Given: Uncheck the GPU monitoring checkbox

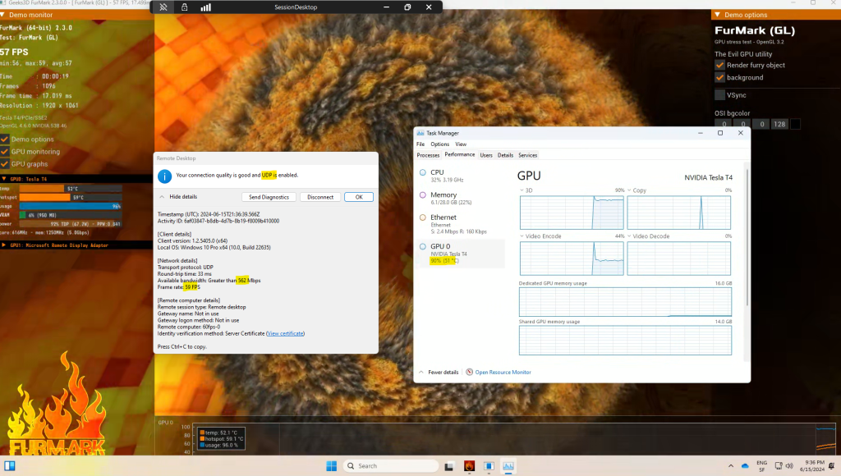Looking at the screenshot, I should [5, 152].
